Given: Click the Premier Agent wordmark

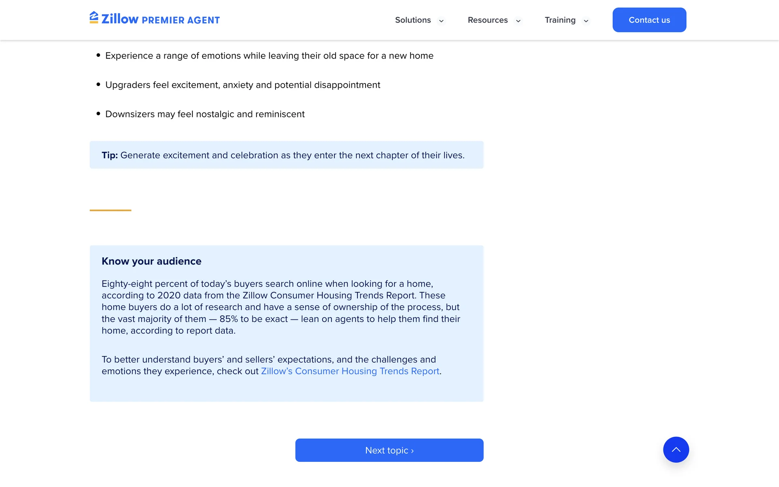Looking at the screenshot, I should [181, 20].
